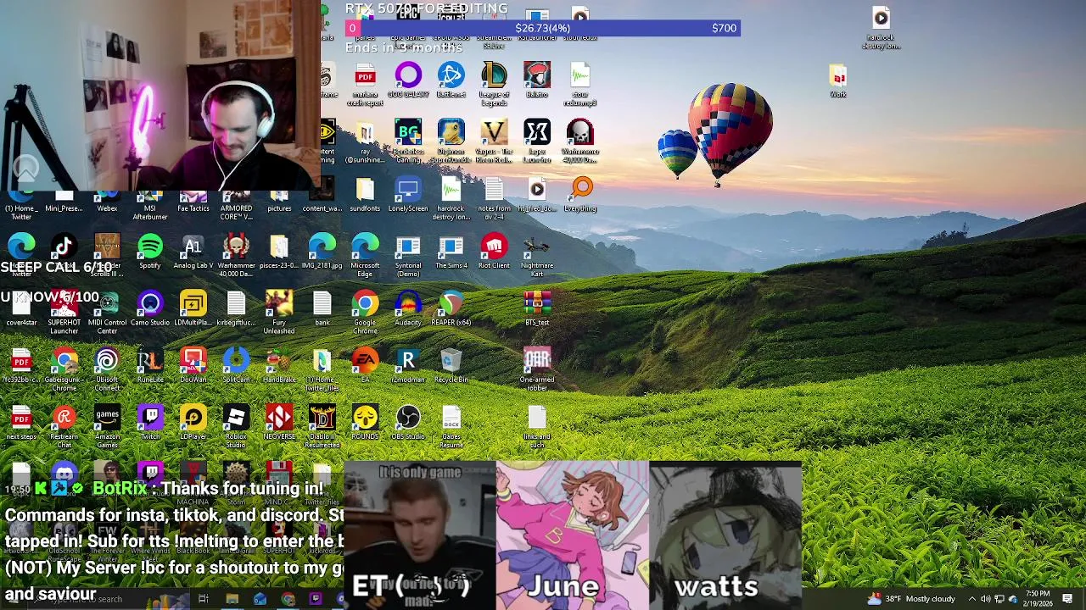Expand the hidden tray icons chevron

[972, 599]
